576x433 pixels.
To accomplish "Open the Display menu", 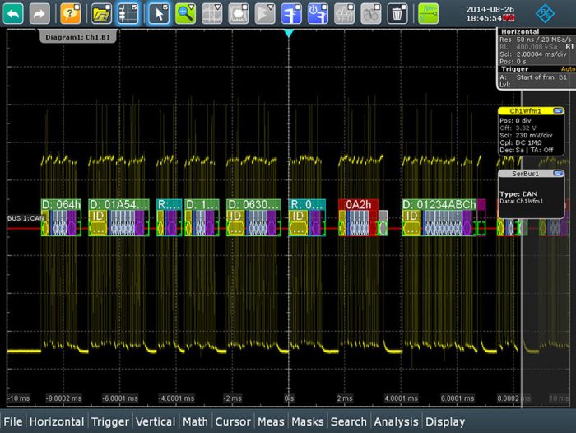I will coord(445,421).
